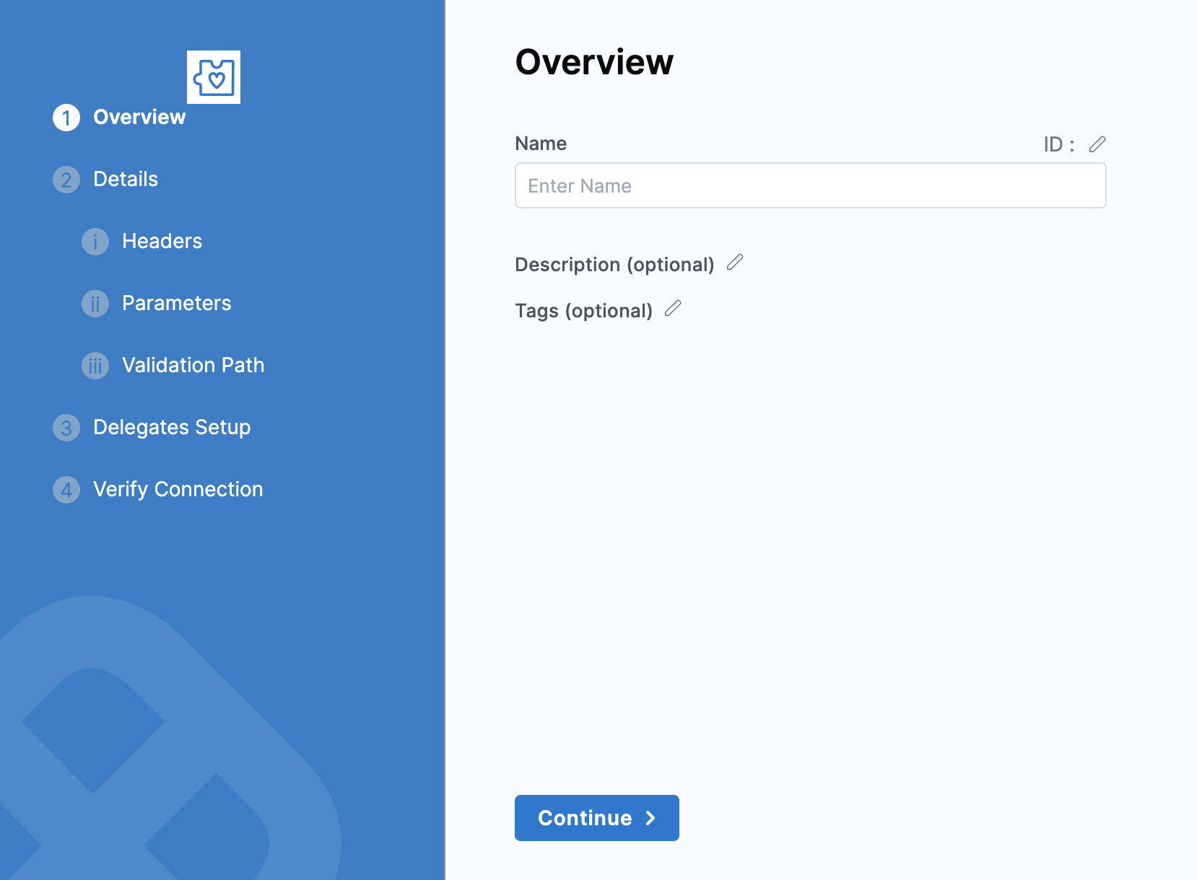Open the Headers sub-step label
Viewport: 1197px width, 880px height.
coord(162,241)
